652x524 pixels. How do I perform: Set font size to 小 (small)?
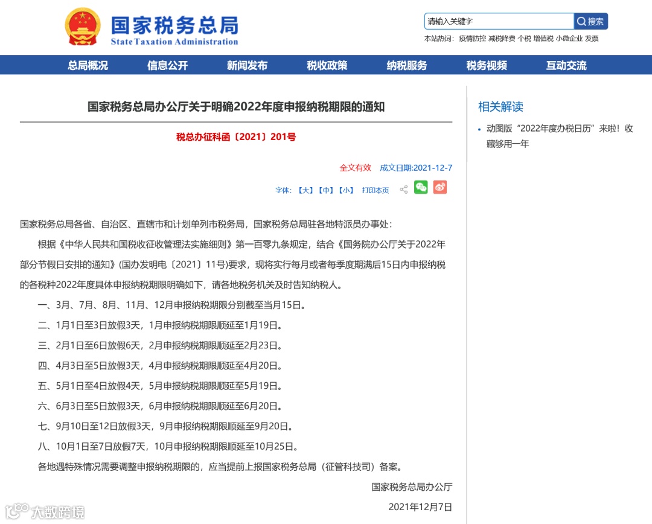[346, 191]
